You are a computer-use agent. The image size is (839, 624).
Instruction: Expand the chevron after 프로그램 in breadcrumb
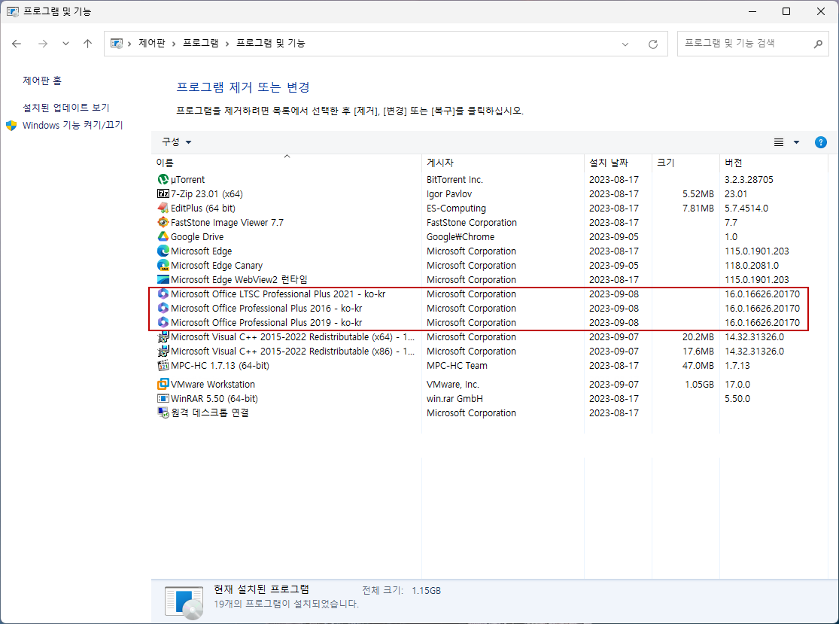pos(227,44)
